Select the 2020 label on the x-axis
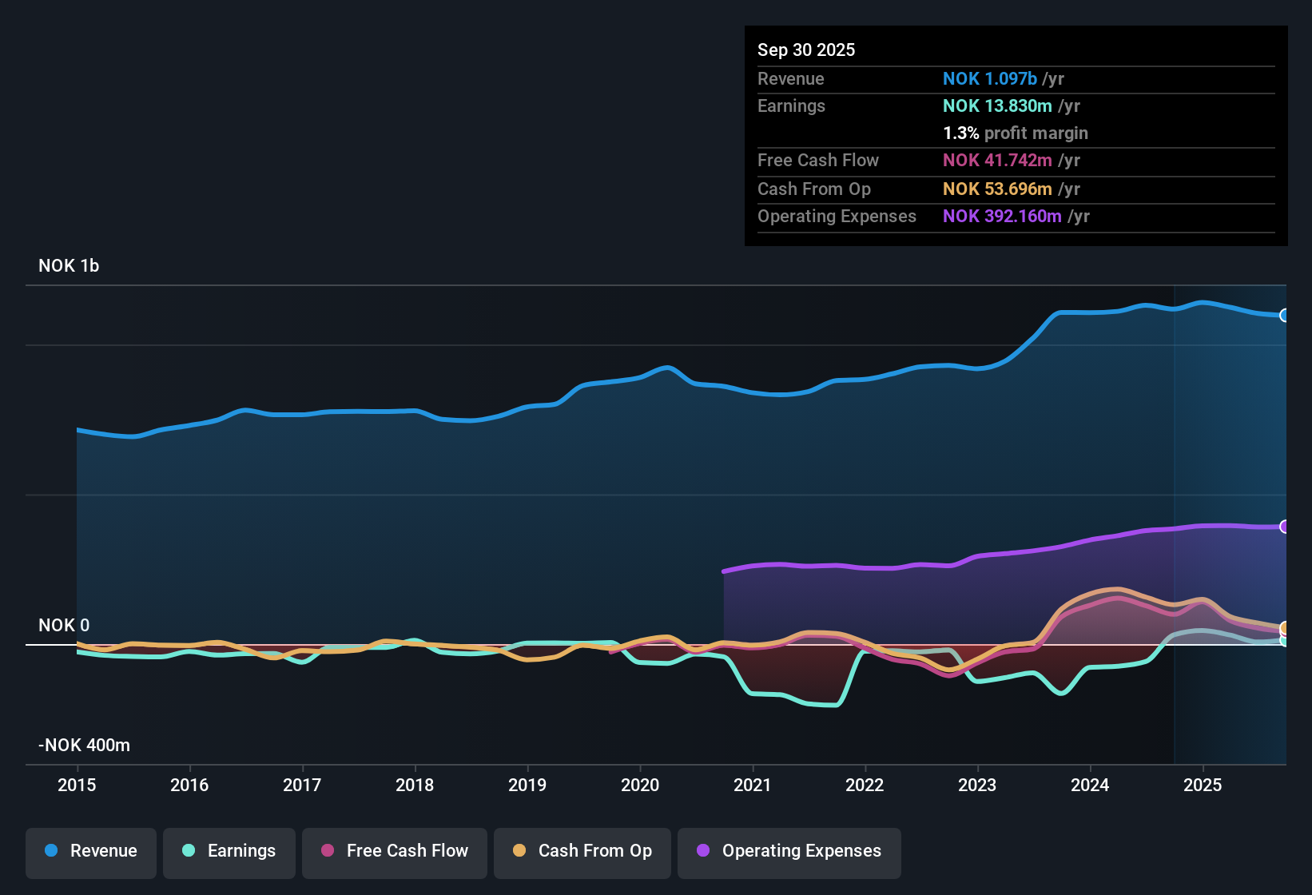The width and height of the screenshot is (1312, 895). click(640, 786)
